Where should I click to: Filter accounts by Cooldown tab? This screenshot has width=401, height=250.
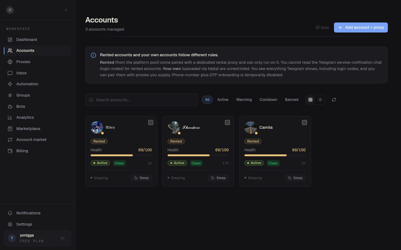[268, 100]
